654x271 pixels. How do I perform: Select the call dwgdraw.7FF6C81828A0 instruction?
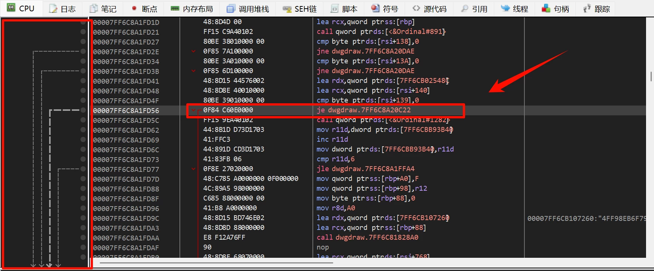pos(367,237)
